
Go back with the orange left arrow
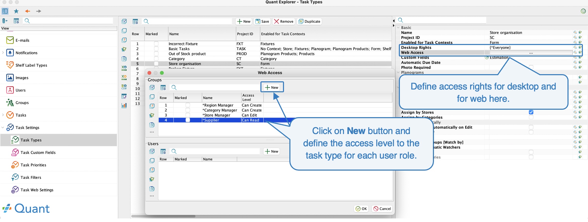[27, 11]
